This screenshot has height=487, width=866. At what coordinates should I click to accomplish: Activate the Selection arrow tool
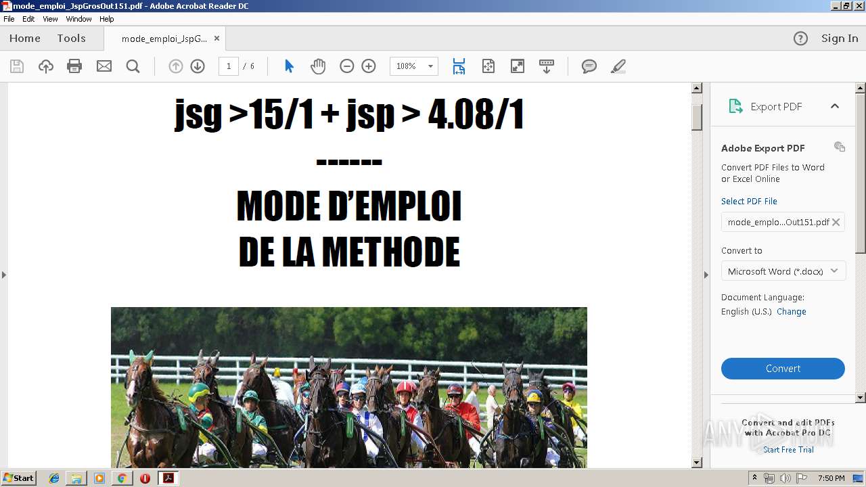(289, 66)
